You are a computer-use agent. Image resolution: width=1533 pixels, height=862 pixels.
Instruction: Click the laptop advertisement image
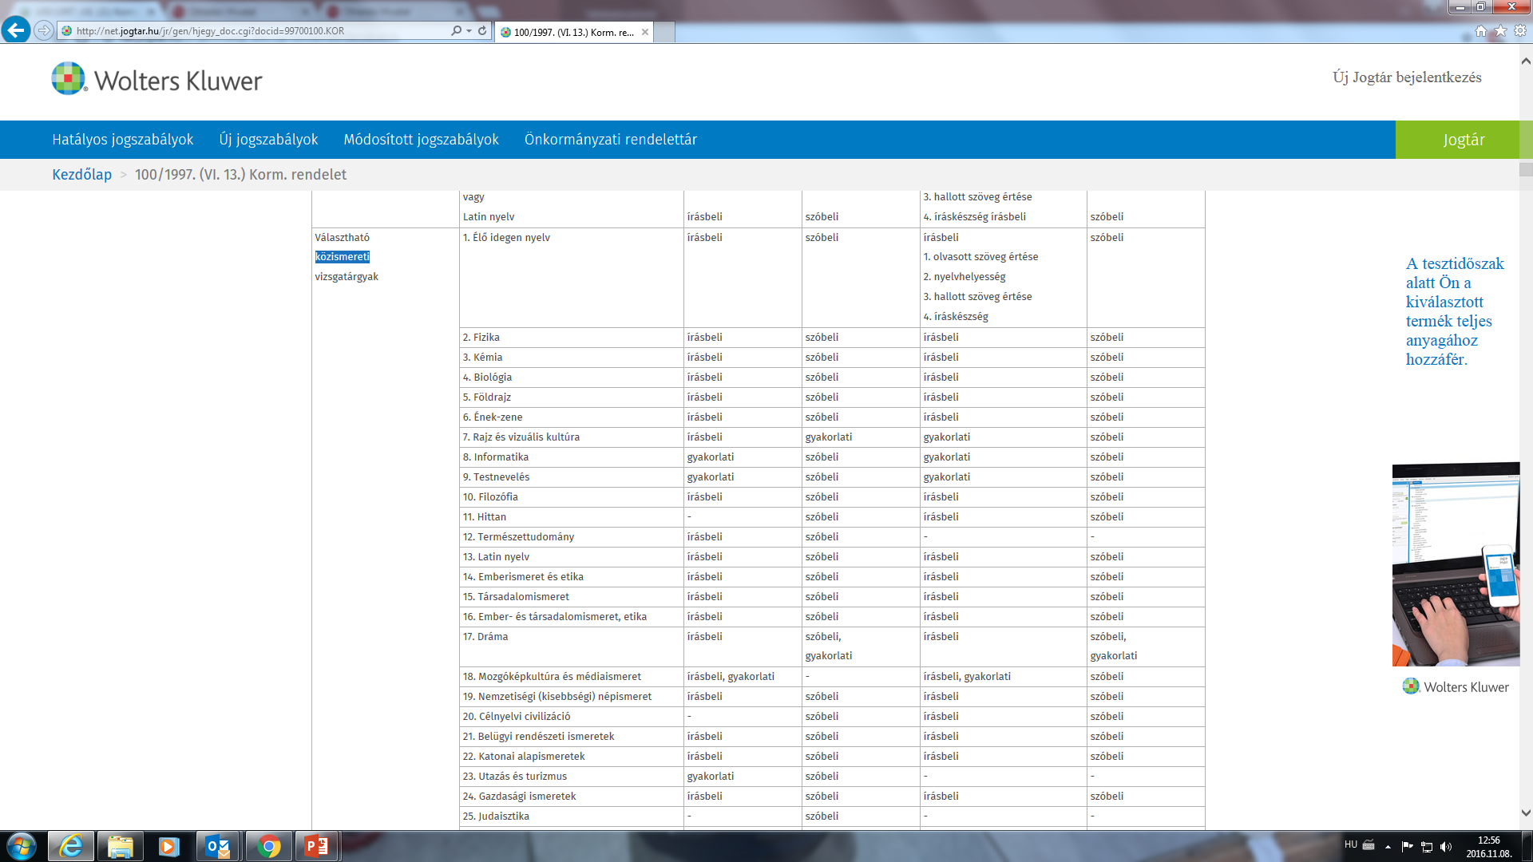point(1456,564)
